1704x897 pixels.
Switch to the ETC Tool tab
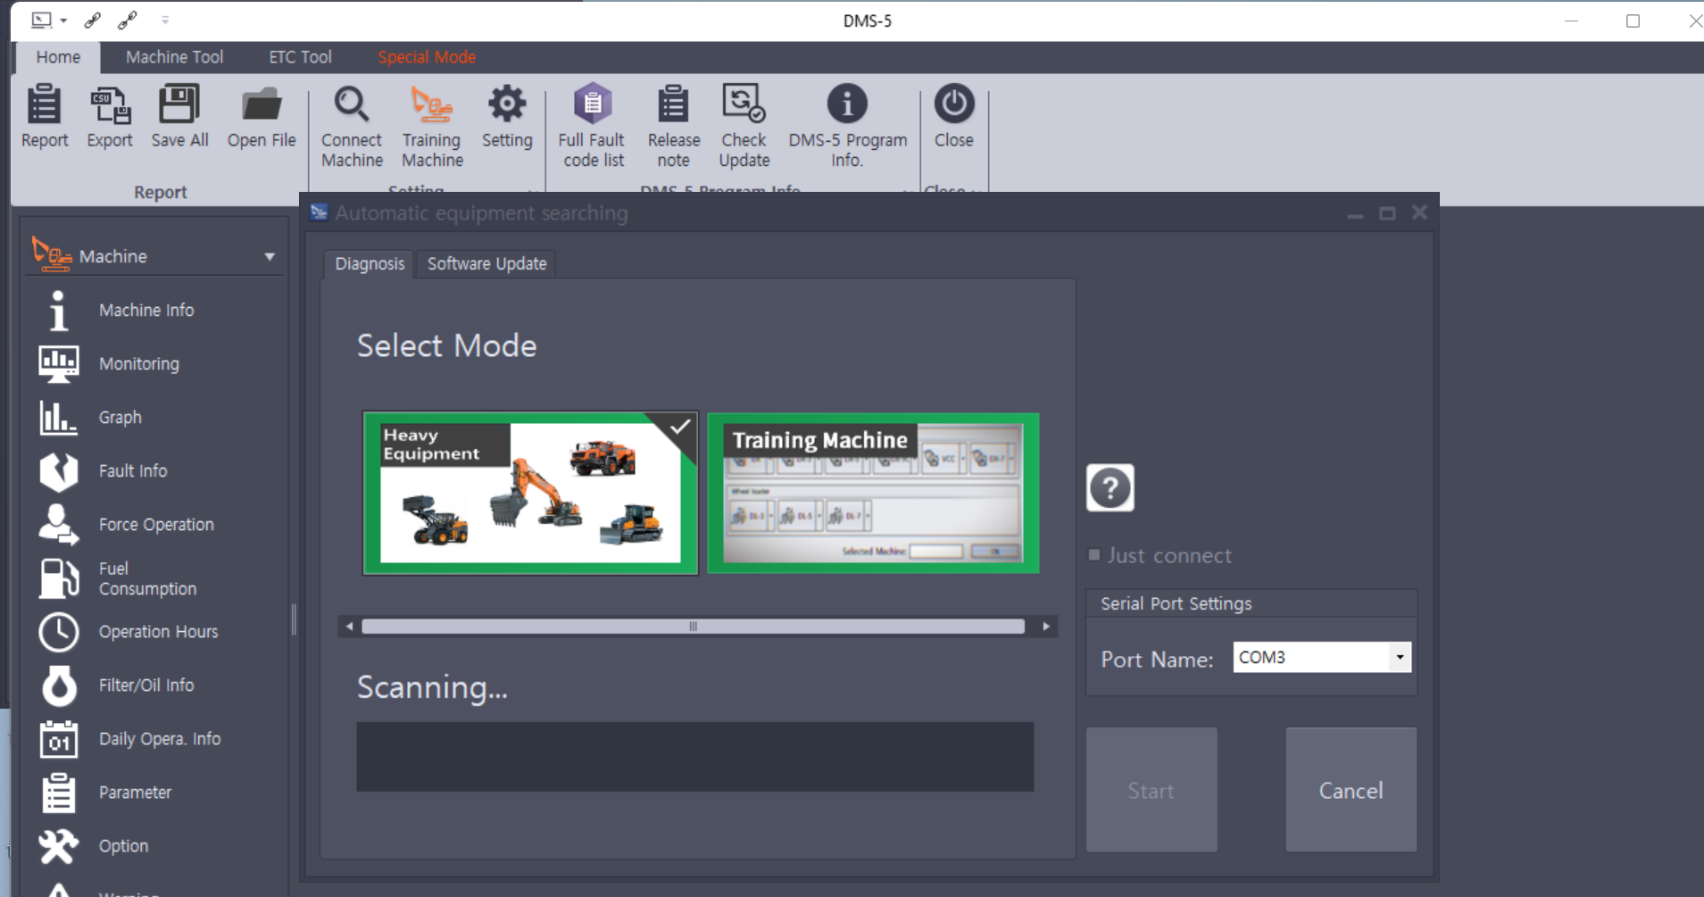point(300,57)
